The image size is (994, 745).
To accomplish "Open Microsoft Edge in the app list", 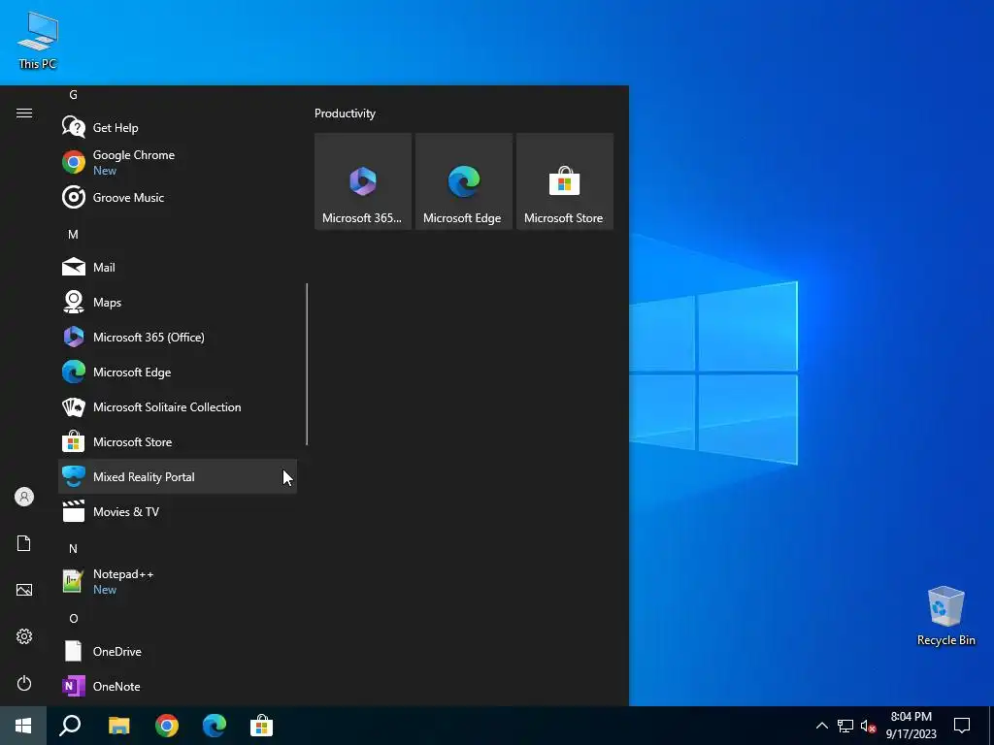I will [x=178, y=372].
